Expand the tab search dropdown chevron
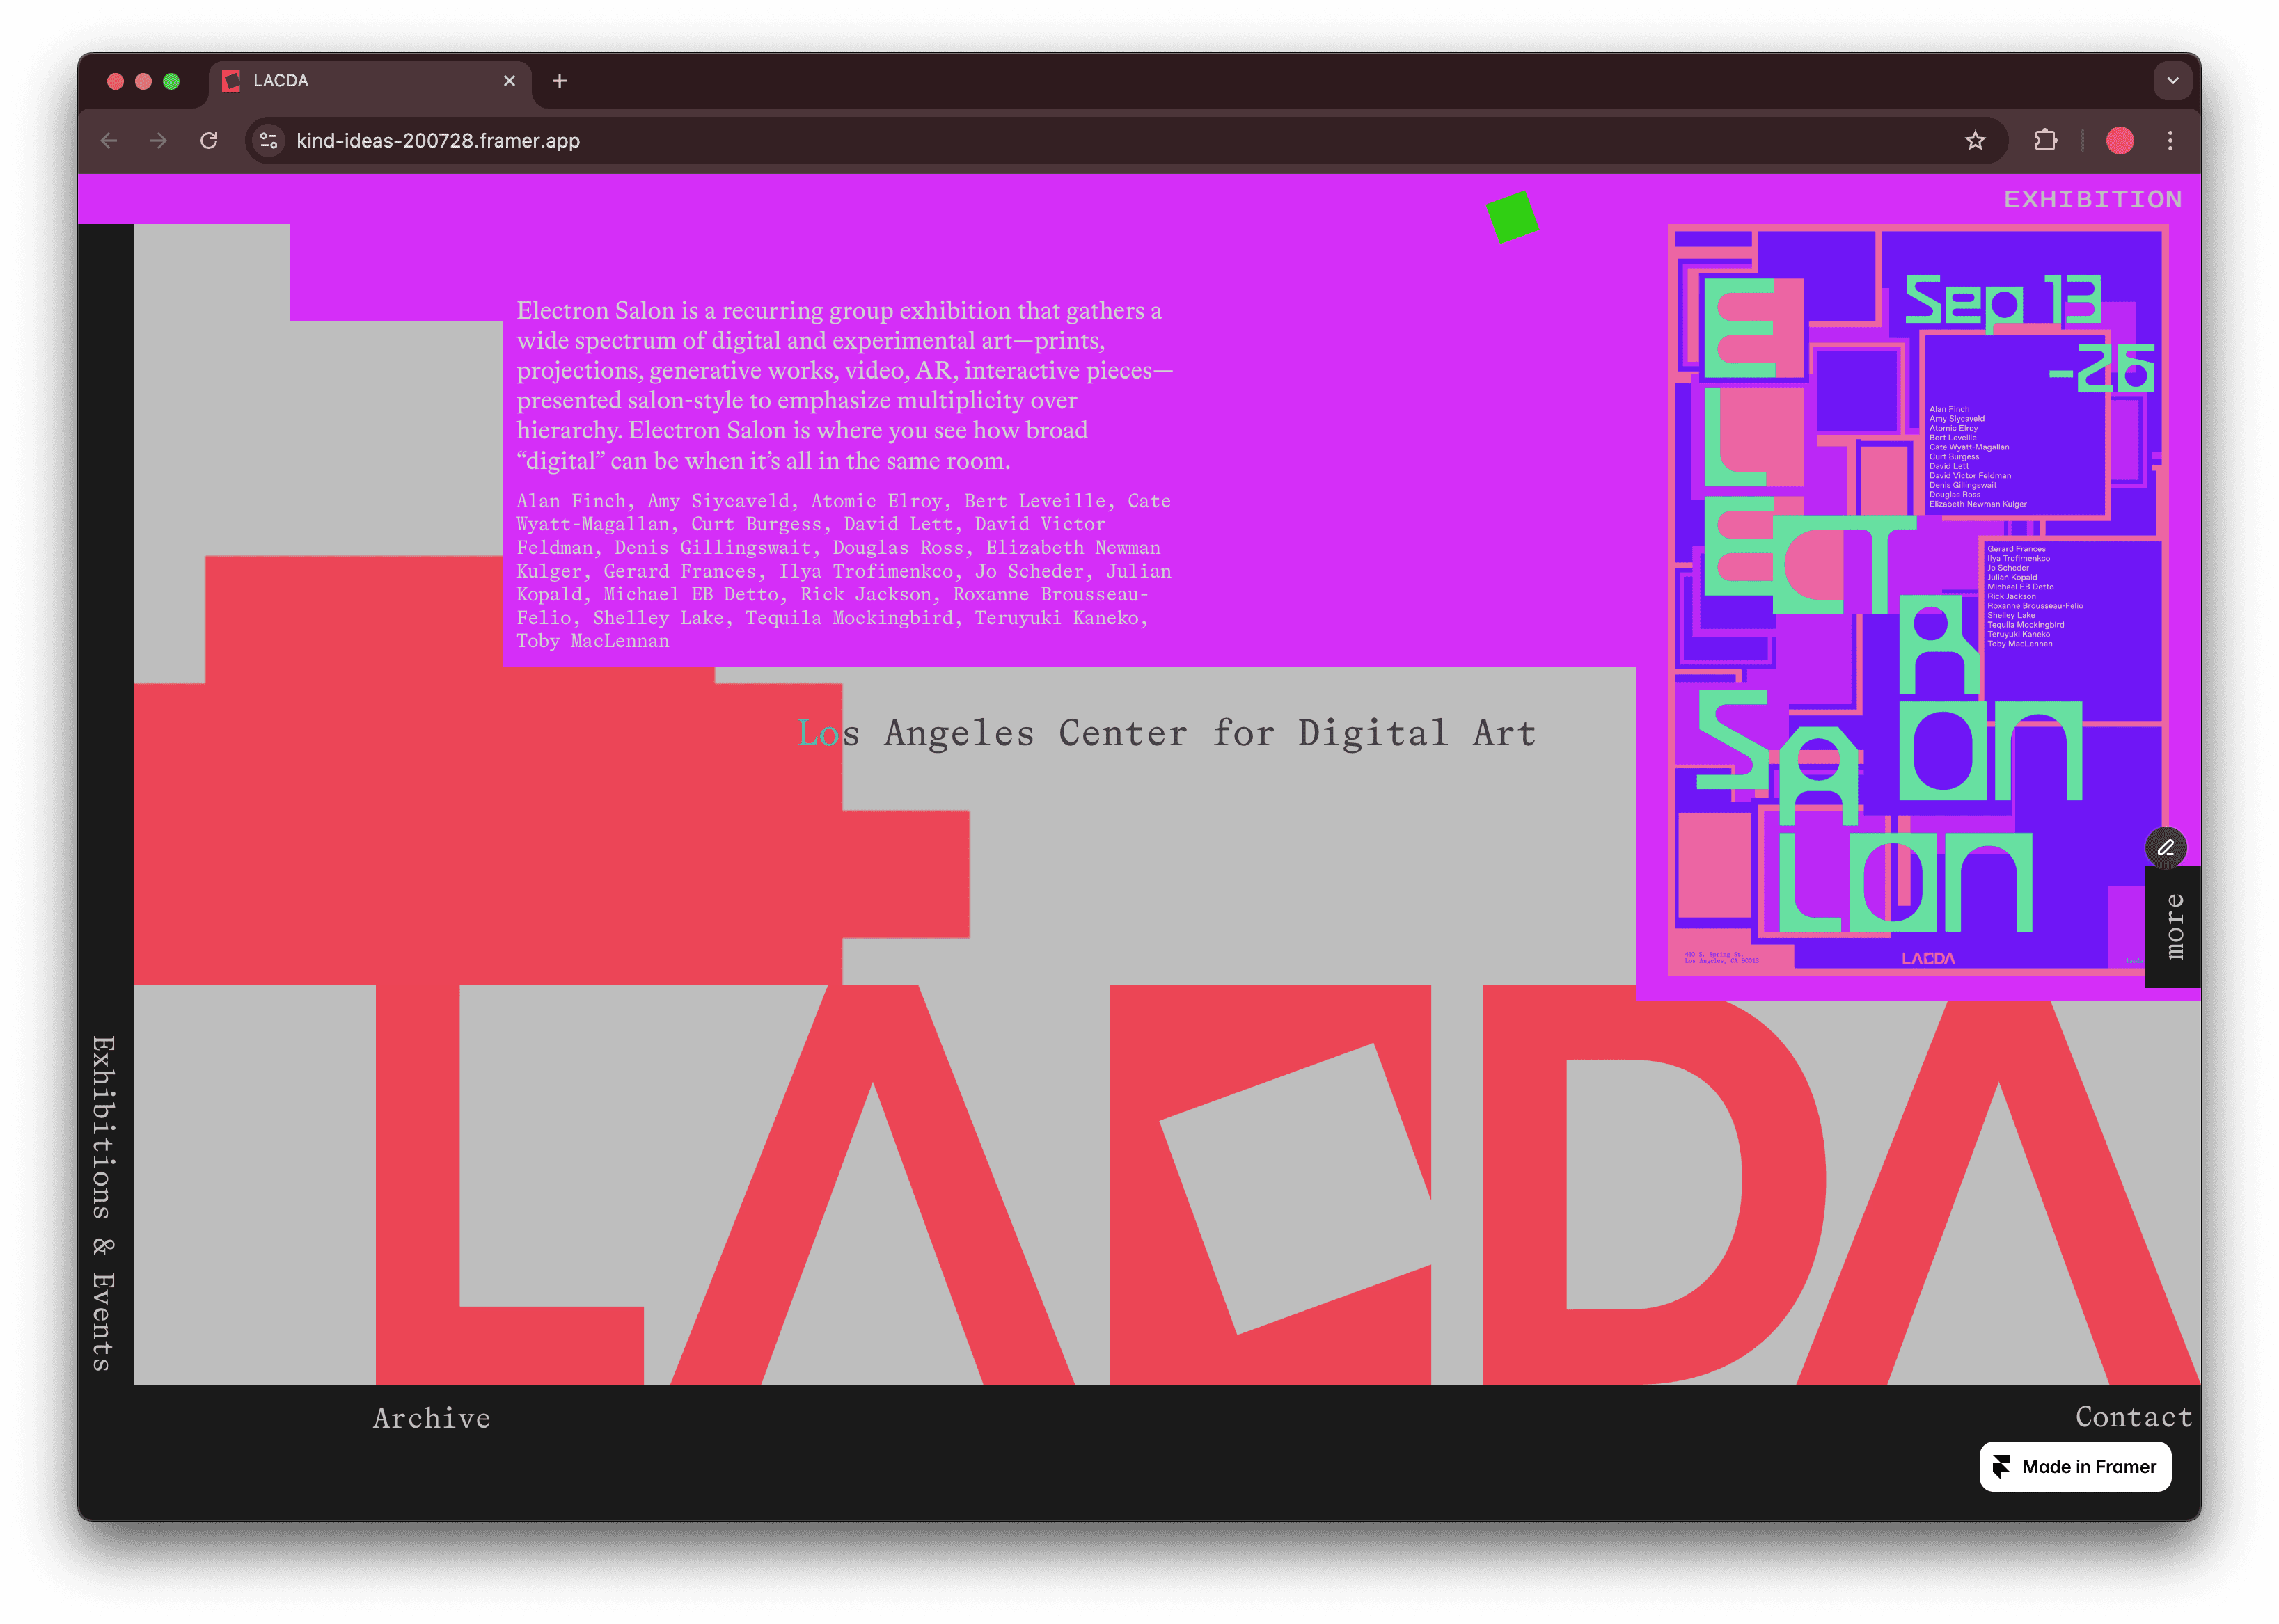The image size is (2279, 1624). [x=2172, y=81]
